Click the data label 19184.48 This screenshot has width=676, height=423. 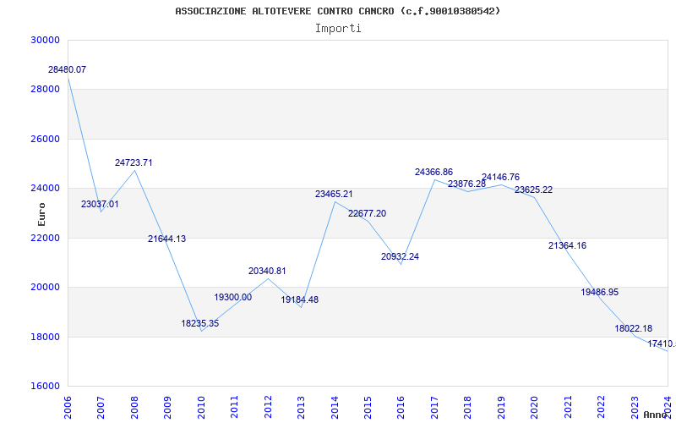300,299
